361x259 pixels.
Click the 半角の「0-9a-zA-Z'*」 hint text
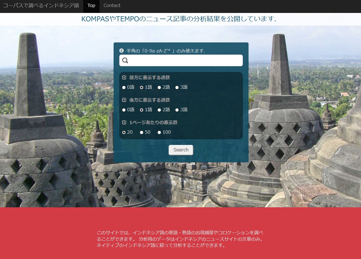pos(166,51)
